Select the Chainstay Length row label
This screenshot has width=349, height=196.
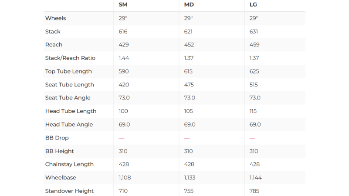click(x=69, y=164)
